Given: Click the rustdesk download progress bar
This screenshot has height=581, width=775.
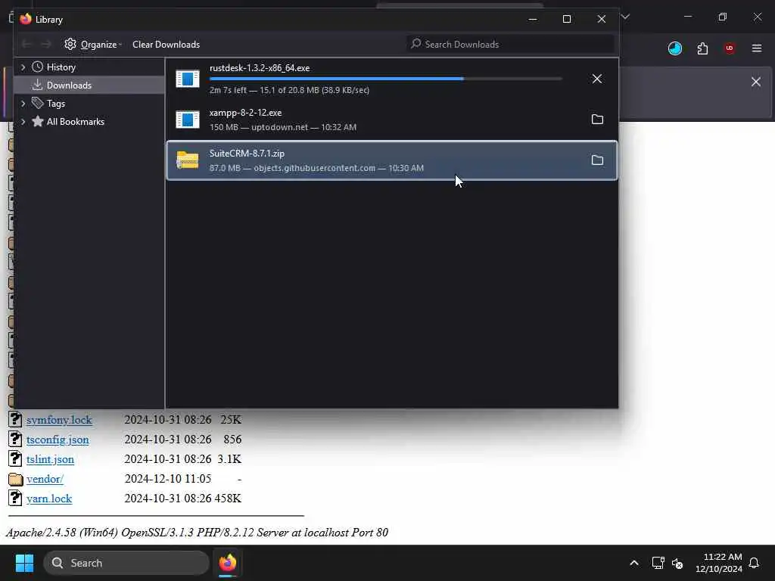Looking at the screenshot, I should (385, 79).
